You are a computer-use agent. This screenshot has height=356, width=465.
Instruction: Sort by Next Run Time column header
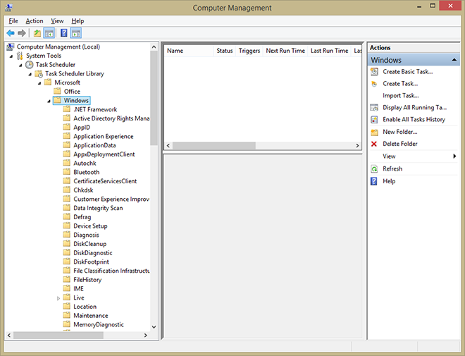(x=285, y=51)
